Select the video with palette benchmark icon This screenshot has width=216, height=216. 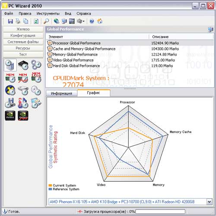36,103
